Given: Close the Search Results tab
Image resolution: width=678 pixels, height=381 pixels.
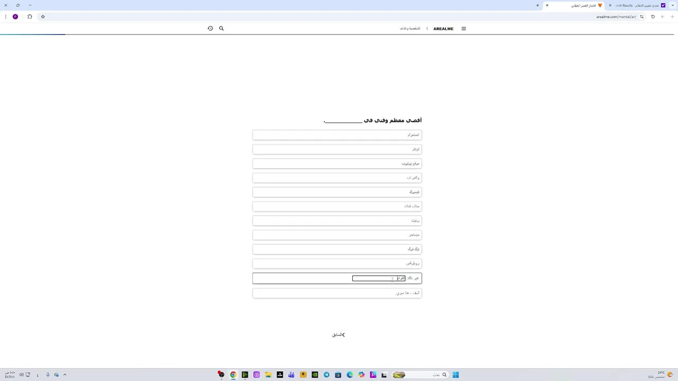Looking at the screenshot, I should click(x=610, y=5).
